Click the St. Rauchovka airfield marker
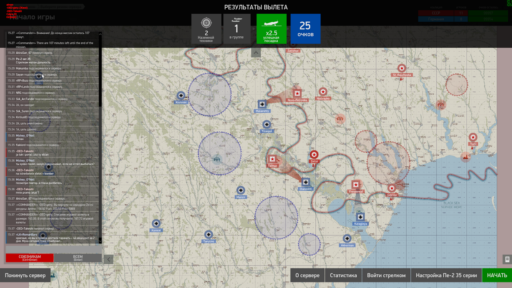 pos(401,68)
